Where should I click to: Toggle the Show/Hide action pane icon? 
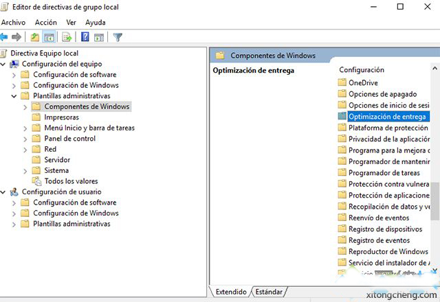point(99,37)
